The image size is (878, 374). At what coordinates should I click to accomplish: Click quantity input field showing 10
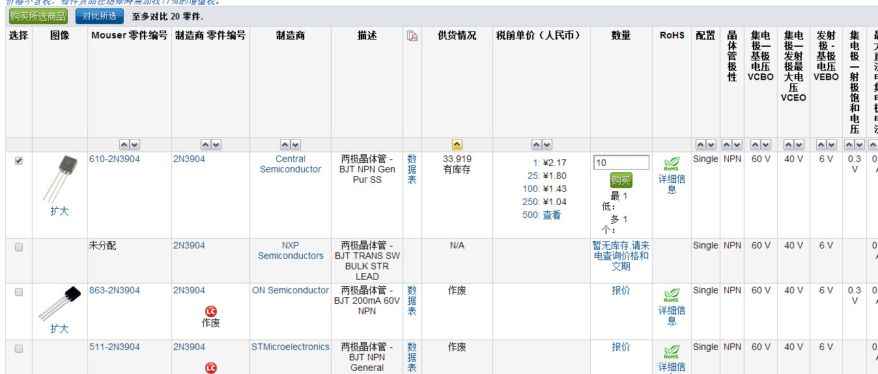pos(621,163)
